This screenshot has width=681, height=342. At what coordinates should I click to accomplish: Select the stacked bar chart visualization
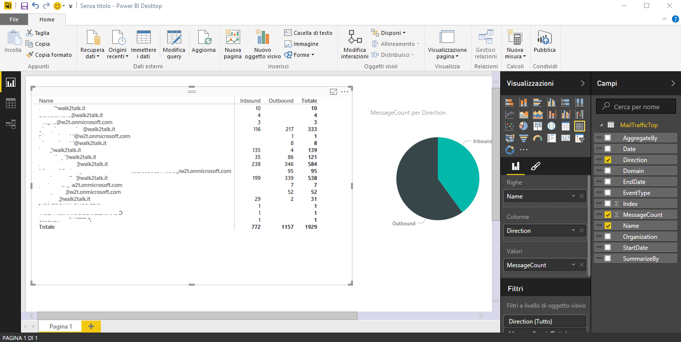click(x=510, y=102)
